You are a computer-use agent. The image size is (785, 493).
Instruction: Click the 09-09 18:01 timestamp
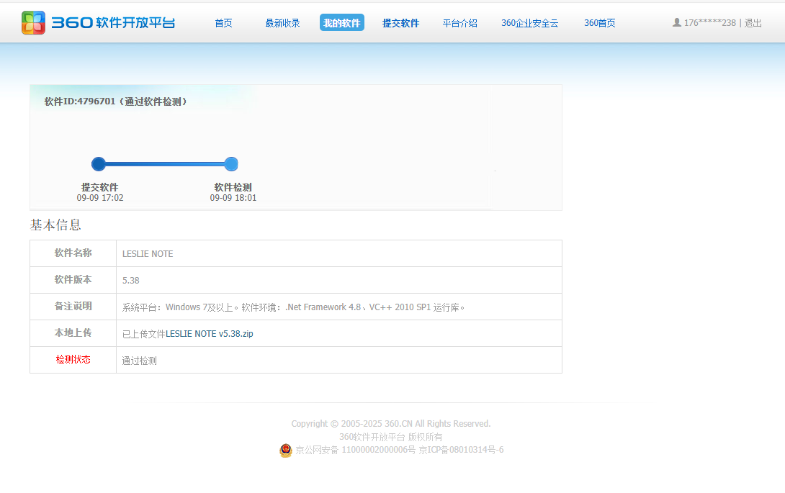click(233, 198)
